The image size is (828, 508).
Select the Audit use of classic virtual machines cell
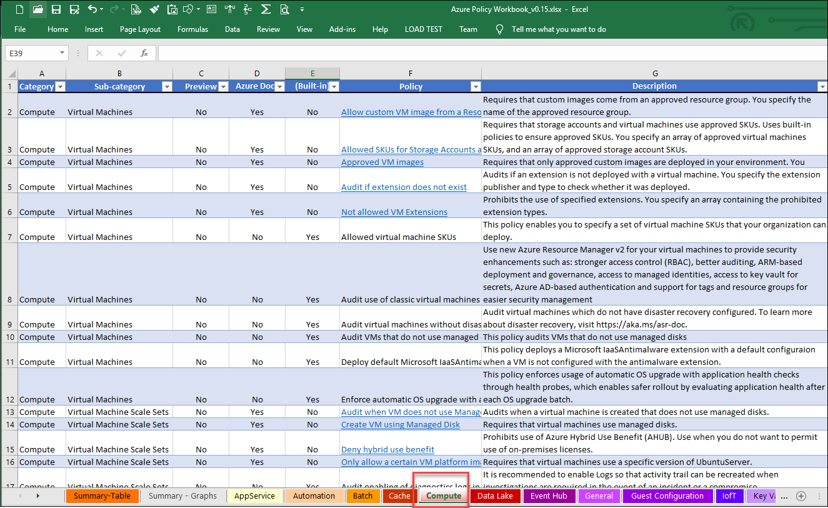[x=411, y=274]
